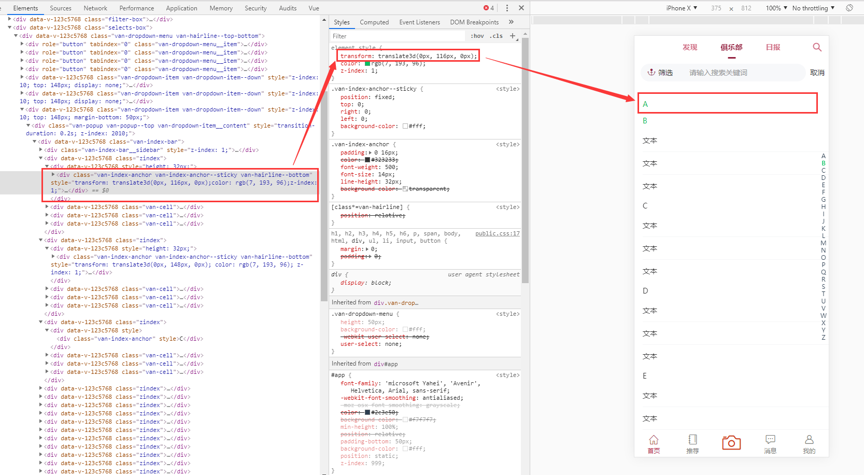
Task: Open the No throttling dropdown
Action: [x=810, y=8]
